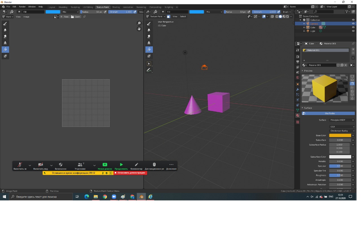This screenshot has height=236, width=361.
Task: Click the Roughness slider
Action: [x=340, y=175]
